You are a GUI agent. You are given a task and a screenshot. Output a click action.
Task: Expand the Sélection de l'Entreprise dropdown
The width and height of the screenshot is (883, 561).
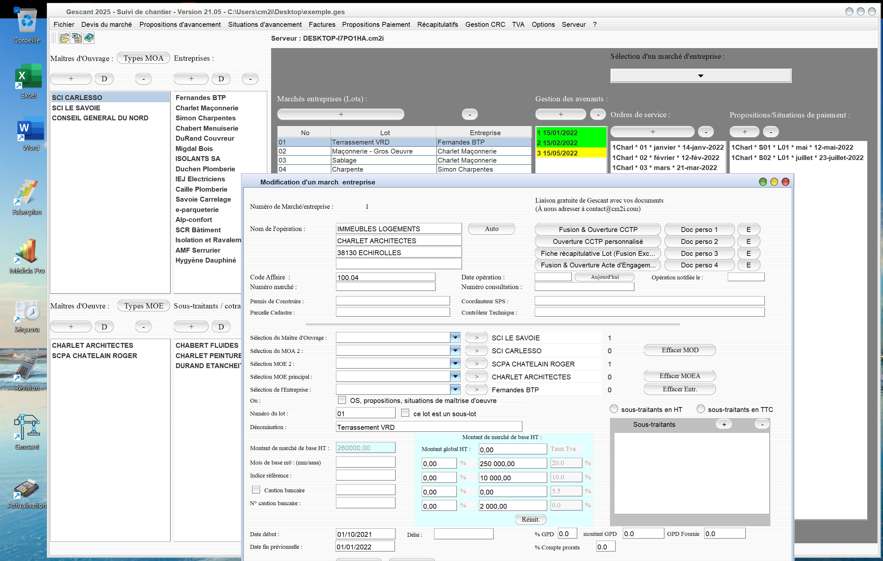pos(455,389)
